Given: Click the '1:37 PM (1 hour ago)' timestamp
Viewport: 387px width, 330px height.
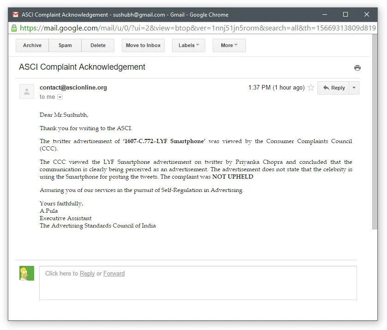Looking at the screenshot, I should (276, 87).
